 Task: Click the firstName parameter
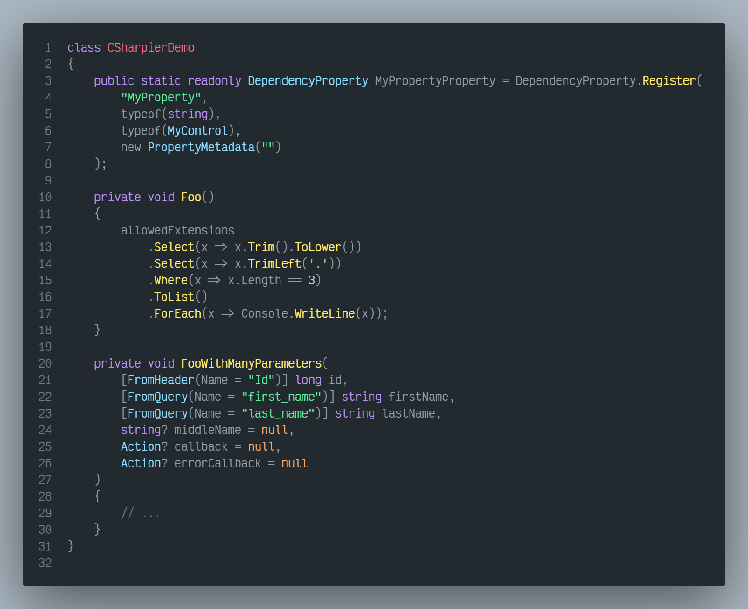click(x=418, y=397)
